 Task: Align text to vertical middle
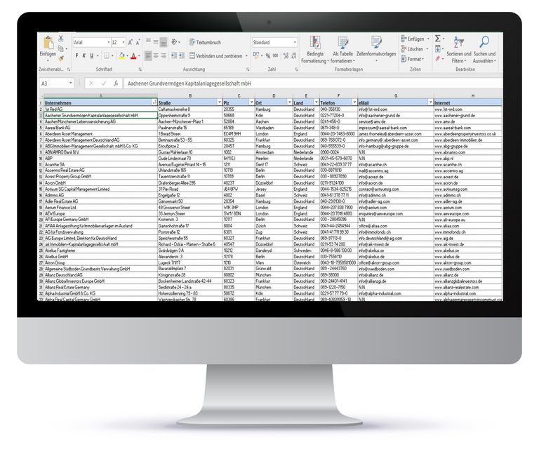[x=156, y=41]
